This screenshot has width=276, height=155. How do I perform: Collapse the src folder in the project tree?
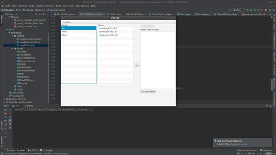[7, 30]
